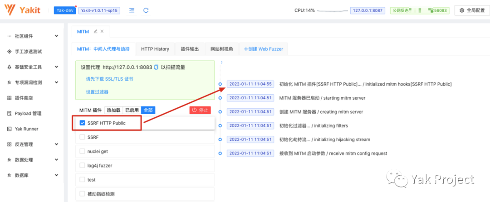
Task: Click the 公网反连 status tag
Action: click(420, 10)
